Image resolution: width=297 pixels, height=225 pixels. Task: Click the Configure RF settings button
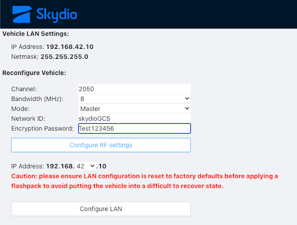click(101, 145)
